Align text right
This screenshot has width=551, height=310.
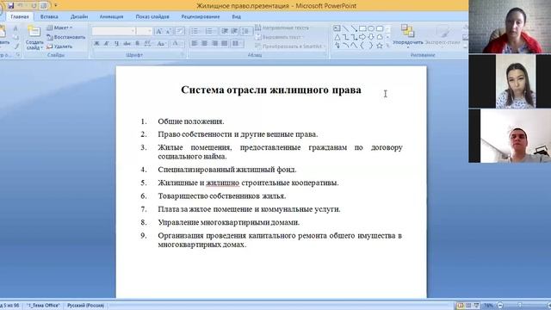tap(214, 44)
